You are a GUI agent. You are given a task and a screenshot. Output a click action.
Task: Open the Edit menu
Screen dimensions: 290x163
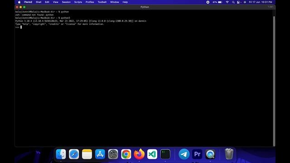point(47,2)
